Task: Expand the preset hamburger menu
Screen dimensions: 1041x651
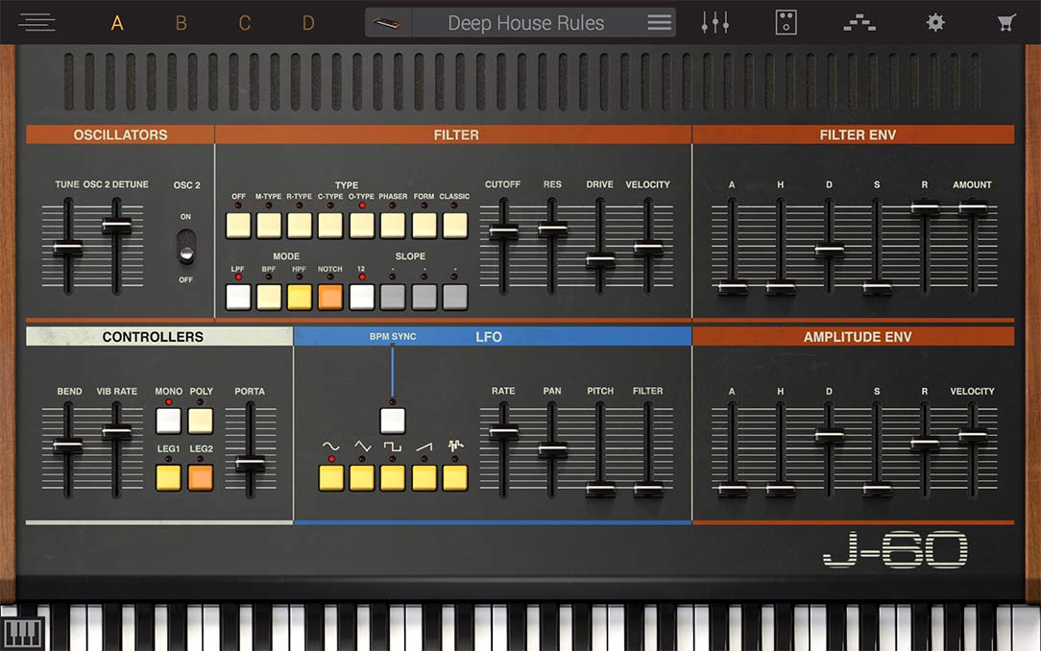Action: tap(659, 23)
